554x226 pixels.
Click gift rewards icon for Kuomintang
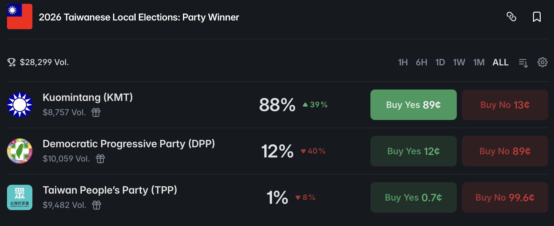point(96,112)
